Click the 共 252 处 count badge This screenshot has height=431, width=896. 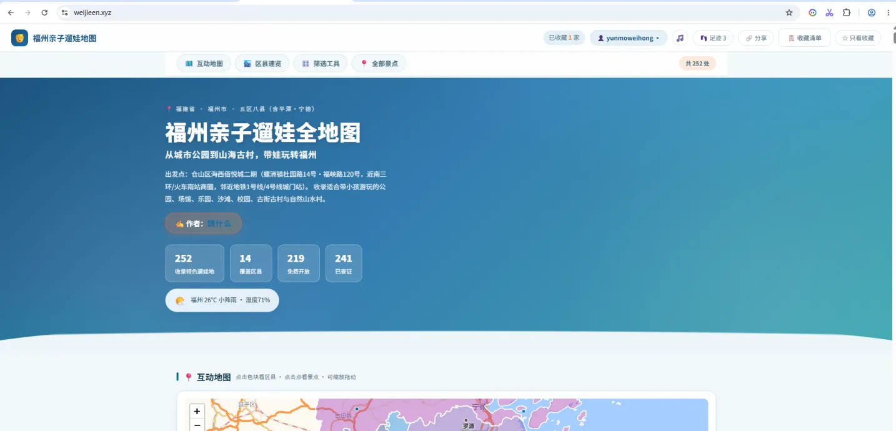pyautogui.click(x=697, y=64)
